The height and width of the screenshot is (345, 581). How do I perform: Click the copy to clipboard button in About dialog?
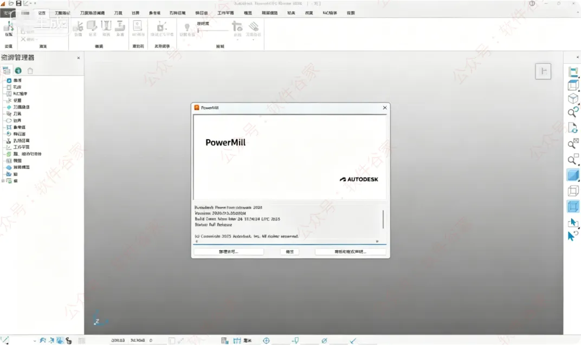click(x=350, y=252)
